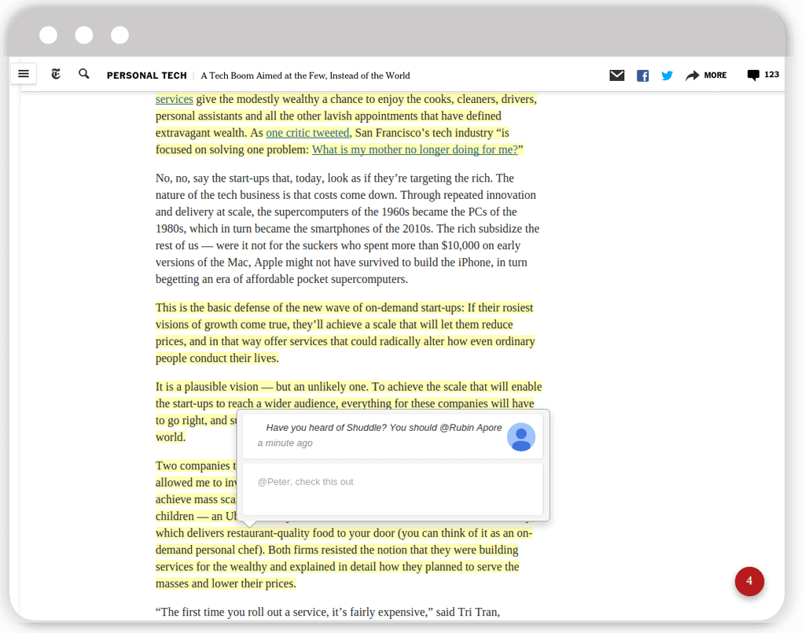The image size is (805, 633).
Task: Follow the 'services' link
Action: (x=174, y=99)
